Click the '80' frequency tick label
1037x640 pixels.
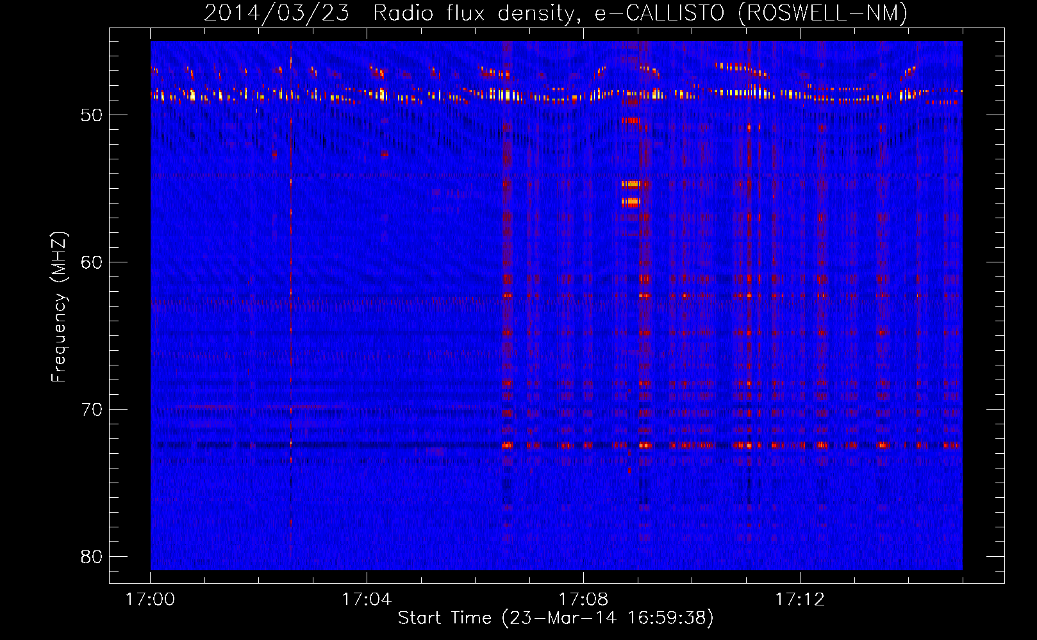[x=92, y=557]
